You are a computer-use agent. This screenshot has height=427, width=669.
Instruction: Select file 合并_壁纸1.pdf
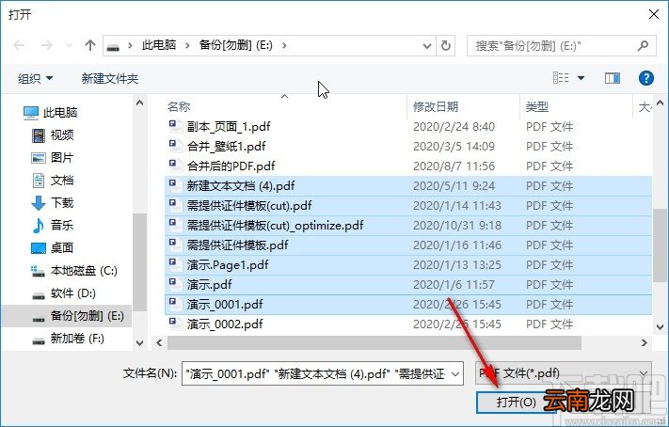click(x=226, y=147)
